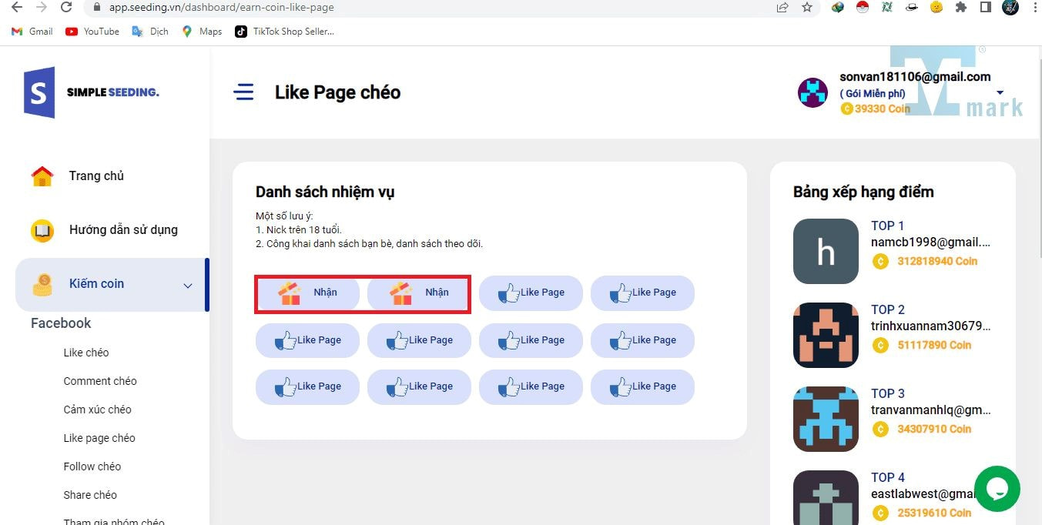
Task: Click the share page icon in address bar
Action: (x=782, y=7)
